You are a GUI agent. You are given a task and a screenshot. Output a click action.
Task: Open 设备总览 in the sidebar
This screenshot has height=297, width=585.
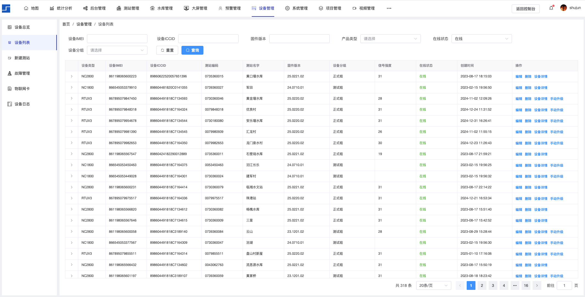(22, 27)
